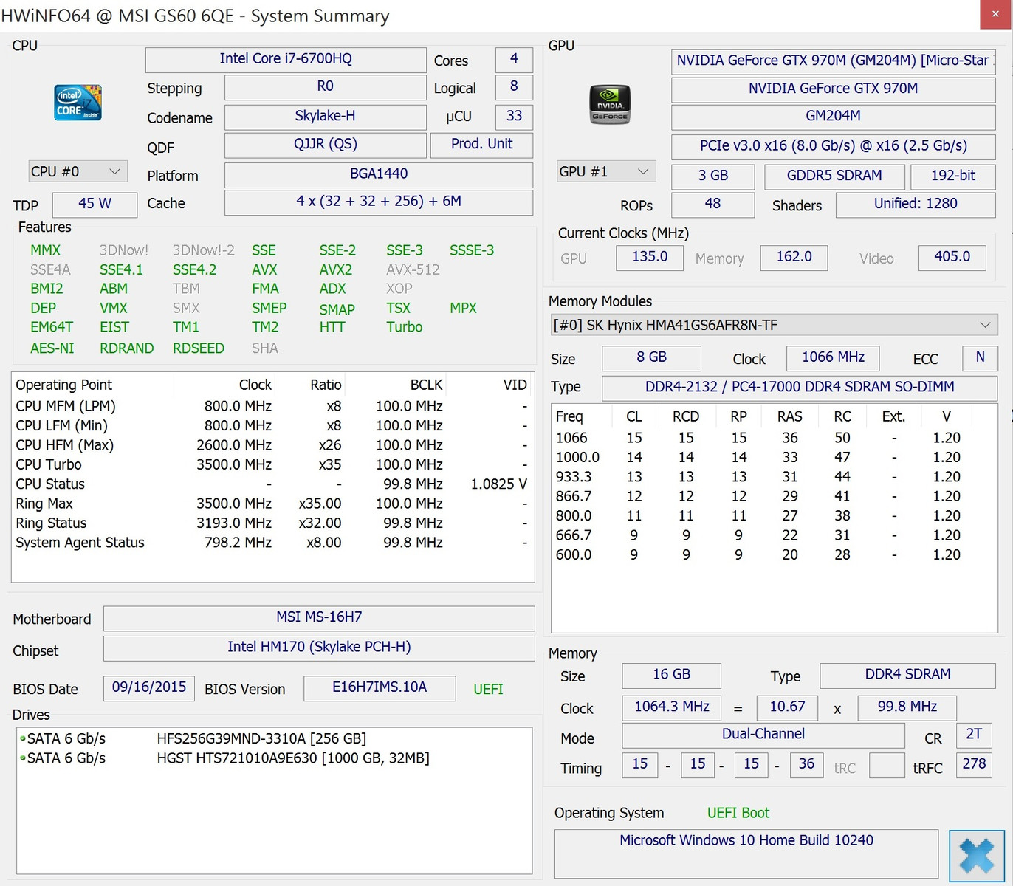This screenshot has width=1013, height=886.
Task: Open the CPU #0 selector dropdown
Action: pyautogui.click(x=78, y=171)
